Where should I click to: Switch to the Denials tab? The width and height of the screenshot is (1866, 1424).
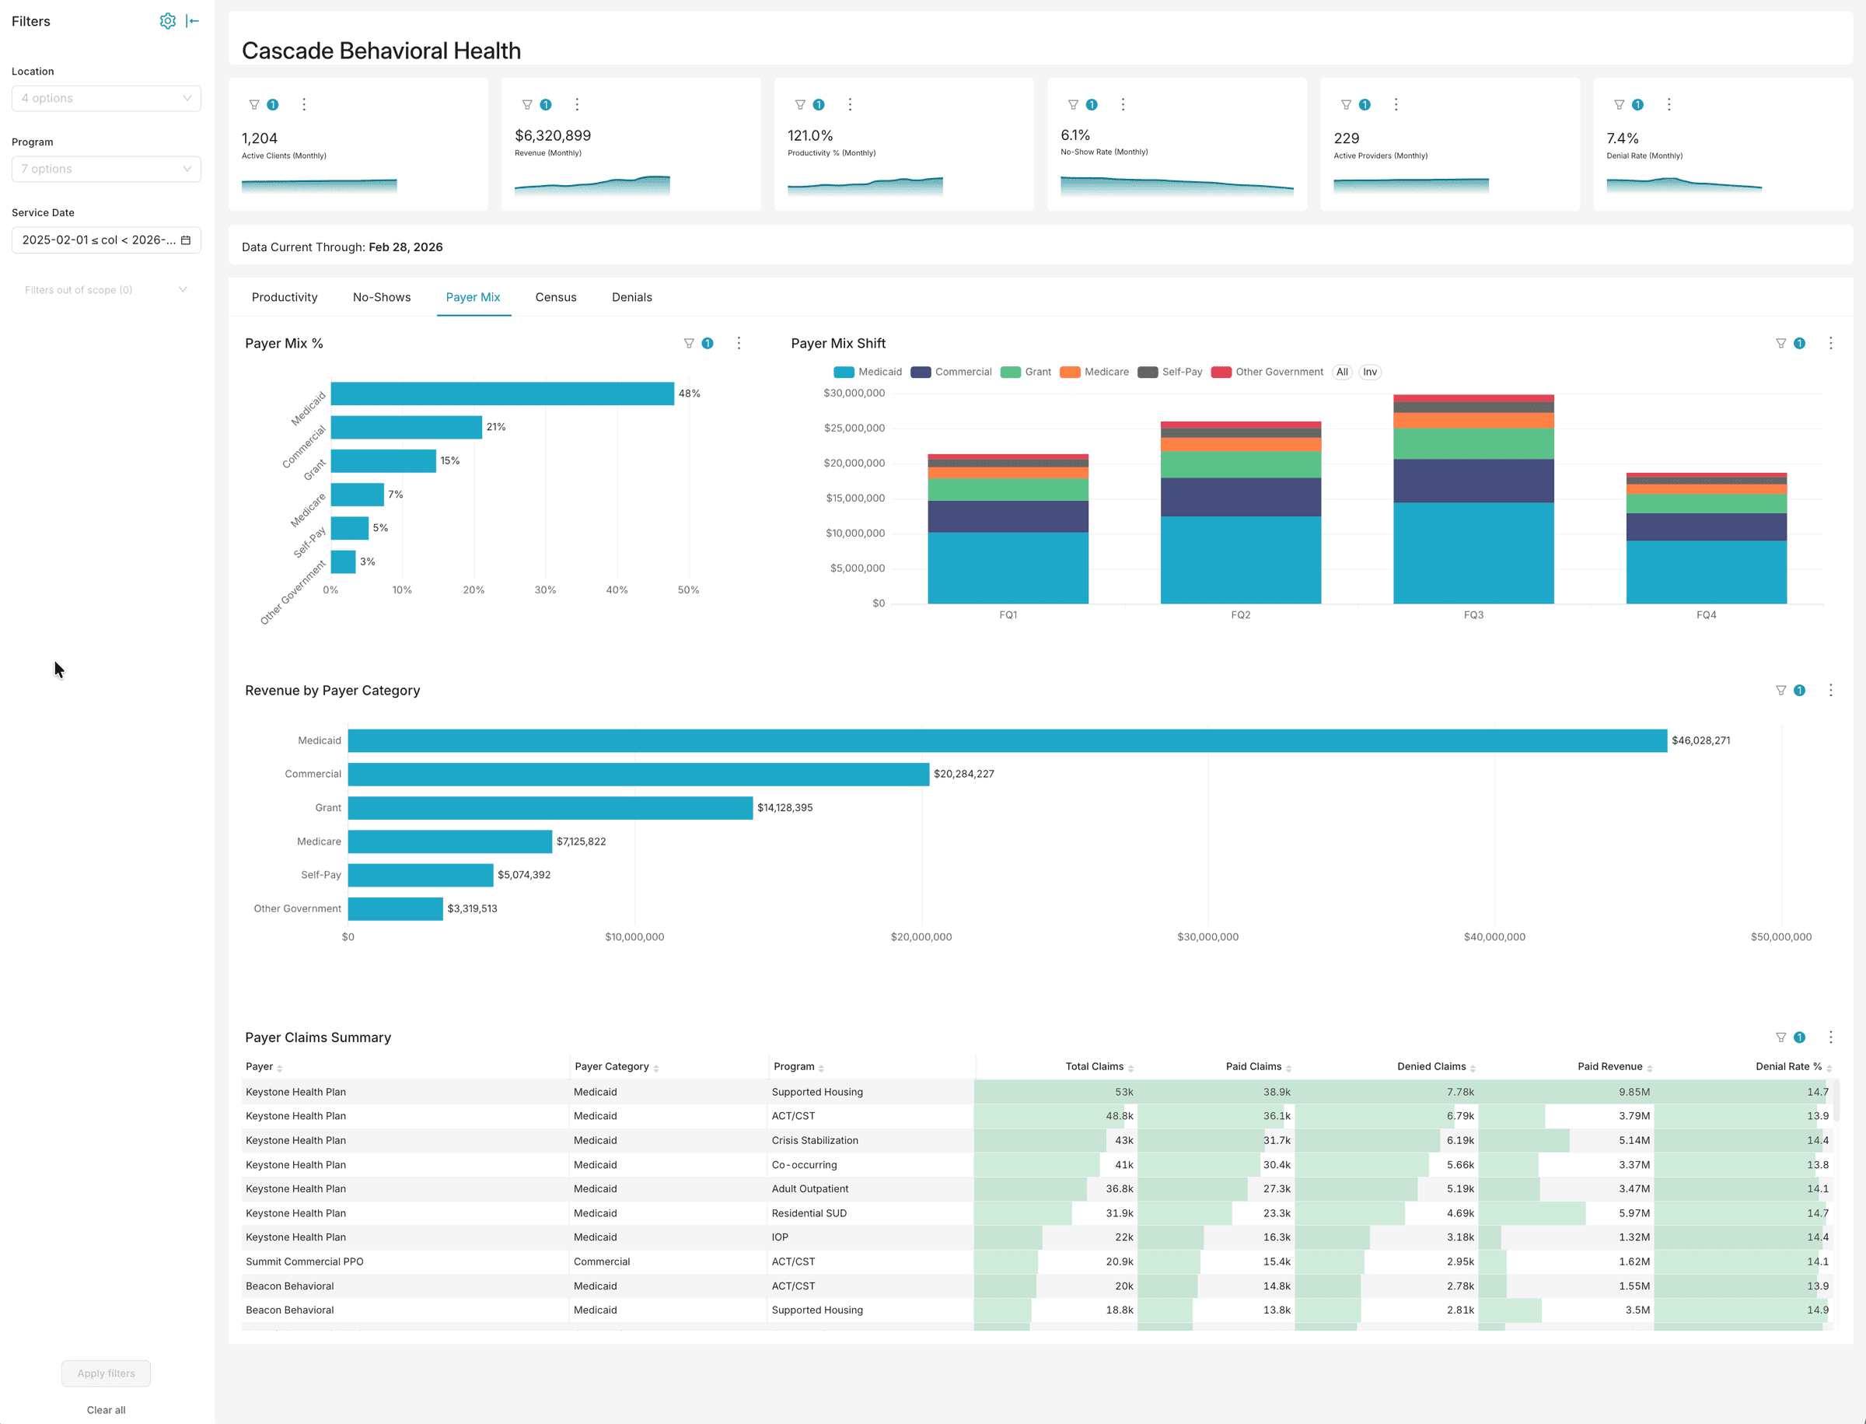click(631, 296)
